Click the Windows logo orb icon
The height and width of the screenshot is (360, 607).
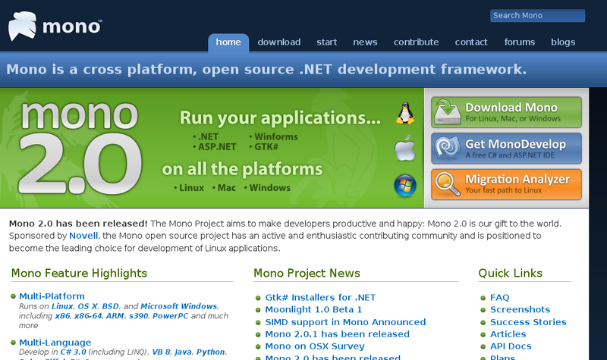pos(405,185)
